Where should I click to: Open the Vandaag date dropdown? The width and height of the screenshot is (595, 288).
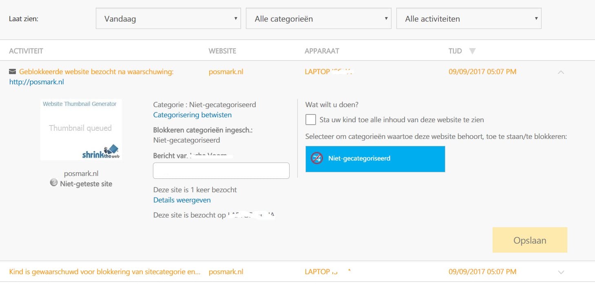(168, 19)
